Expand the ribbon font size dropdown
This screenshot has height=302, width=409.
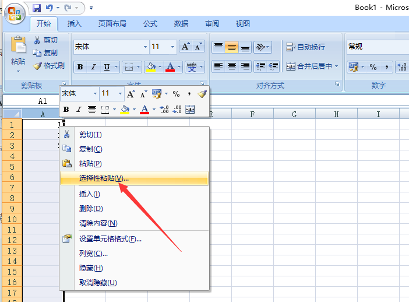click(172, 47)
